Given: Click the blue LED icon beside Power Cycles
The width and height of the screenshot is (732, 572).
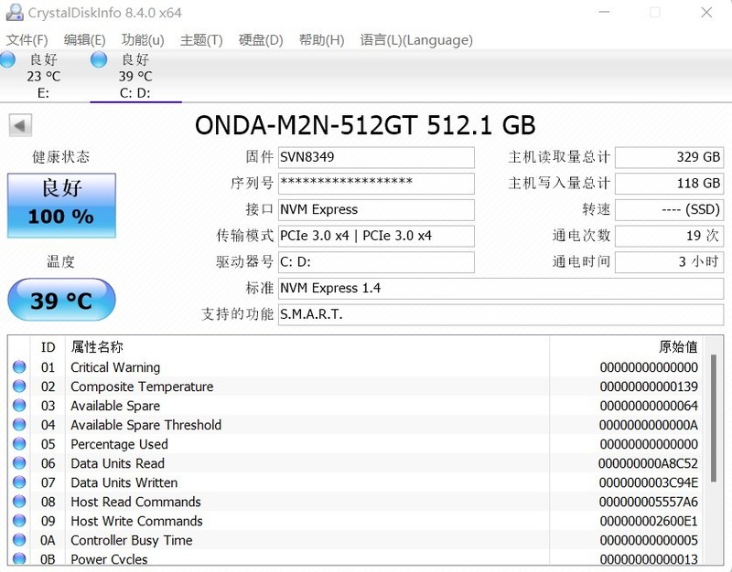Looking at the screenshot, I should coord(19,559).
